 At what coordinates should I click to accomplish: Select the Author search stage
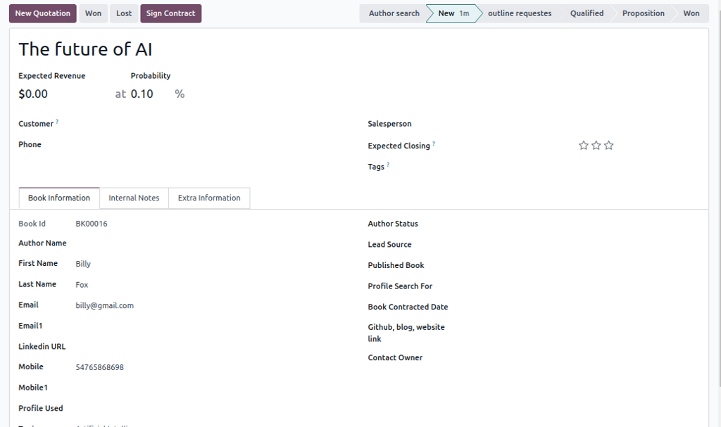tap(394, 13)
